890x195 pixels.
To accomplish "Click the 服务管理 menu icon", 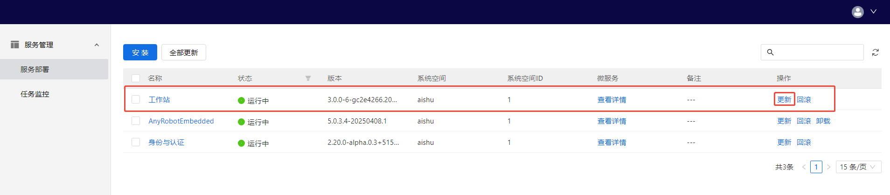I will (15, 45).
